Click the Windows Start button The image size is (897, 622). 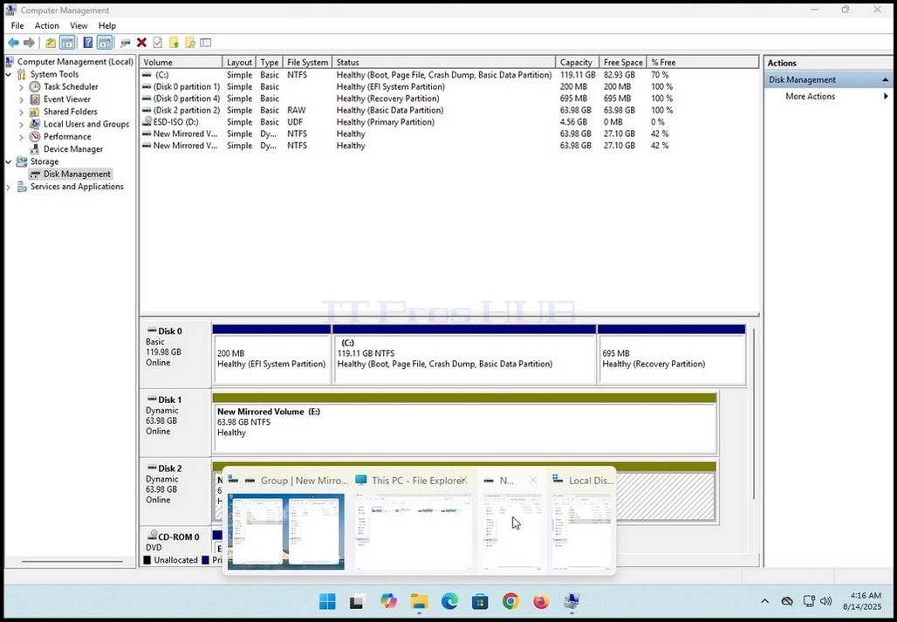click(327, 601)
